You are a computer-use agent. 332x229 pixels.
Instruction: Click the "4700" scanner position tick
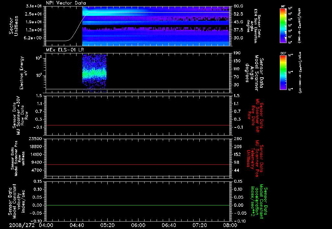[37, 170]
